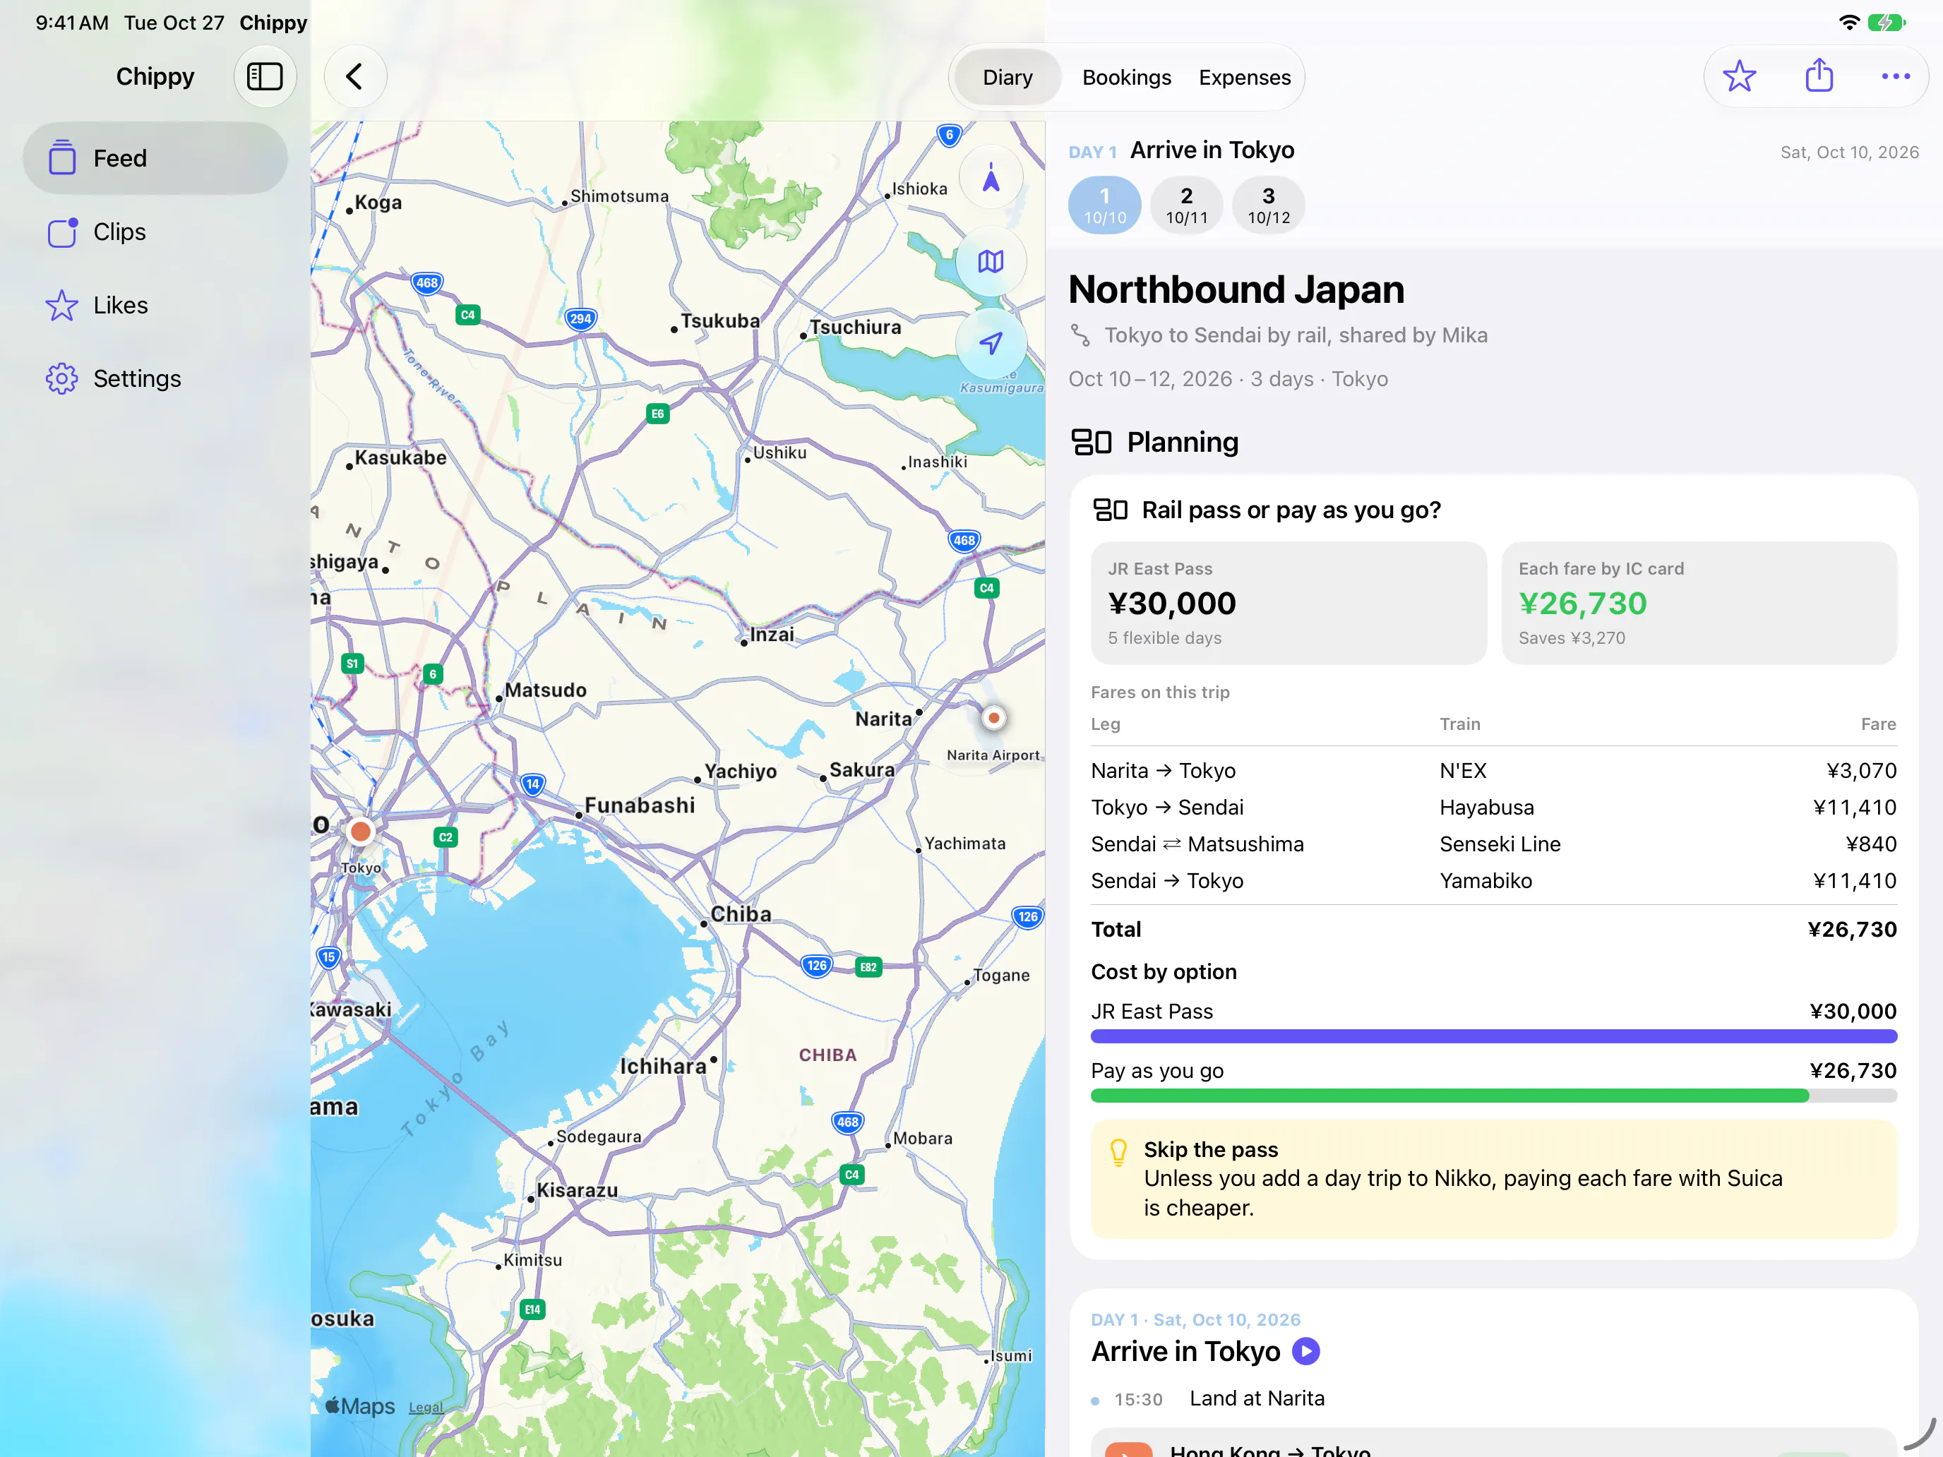Screen dimensions: 1943x1457
Task: Tap the compass north indicator on map
Action: pos(991,179)
